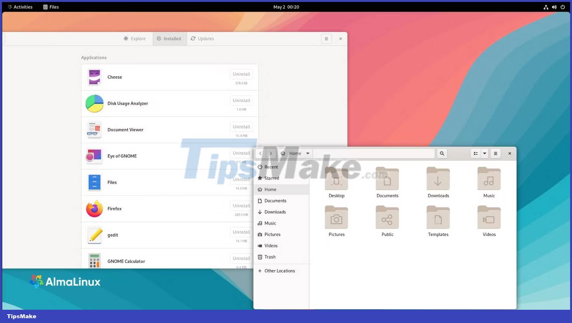
Task: Click the search icon in Files toolbar
Action: pos(442,153)
